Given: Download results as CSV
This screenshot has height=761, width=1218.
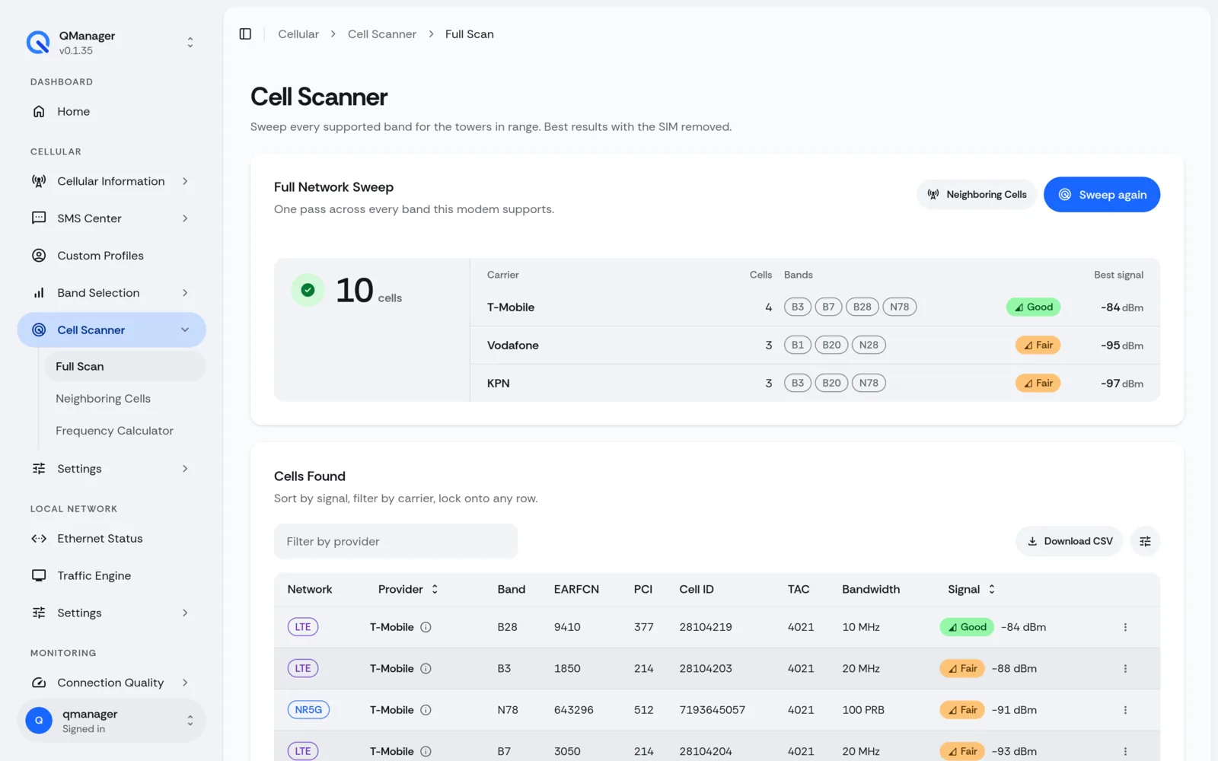Looking at the screenshot, I should (1069, 542).
